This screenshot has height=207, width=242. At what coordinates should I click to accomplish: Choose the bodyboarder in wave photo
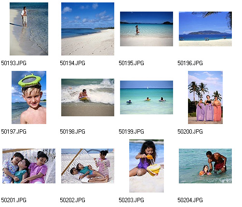coord(88,97)
